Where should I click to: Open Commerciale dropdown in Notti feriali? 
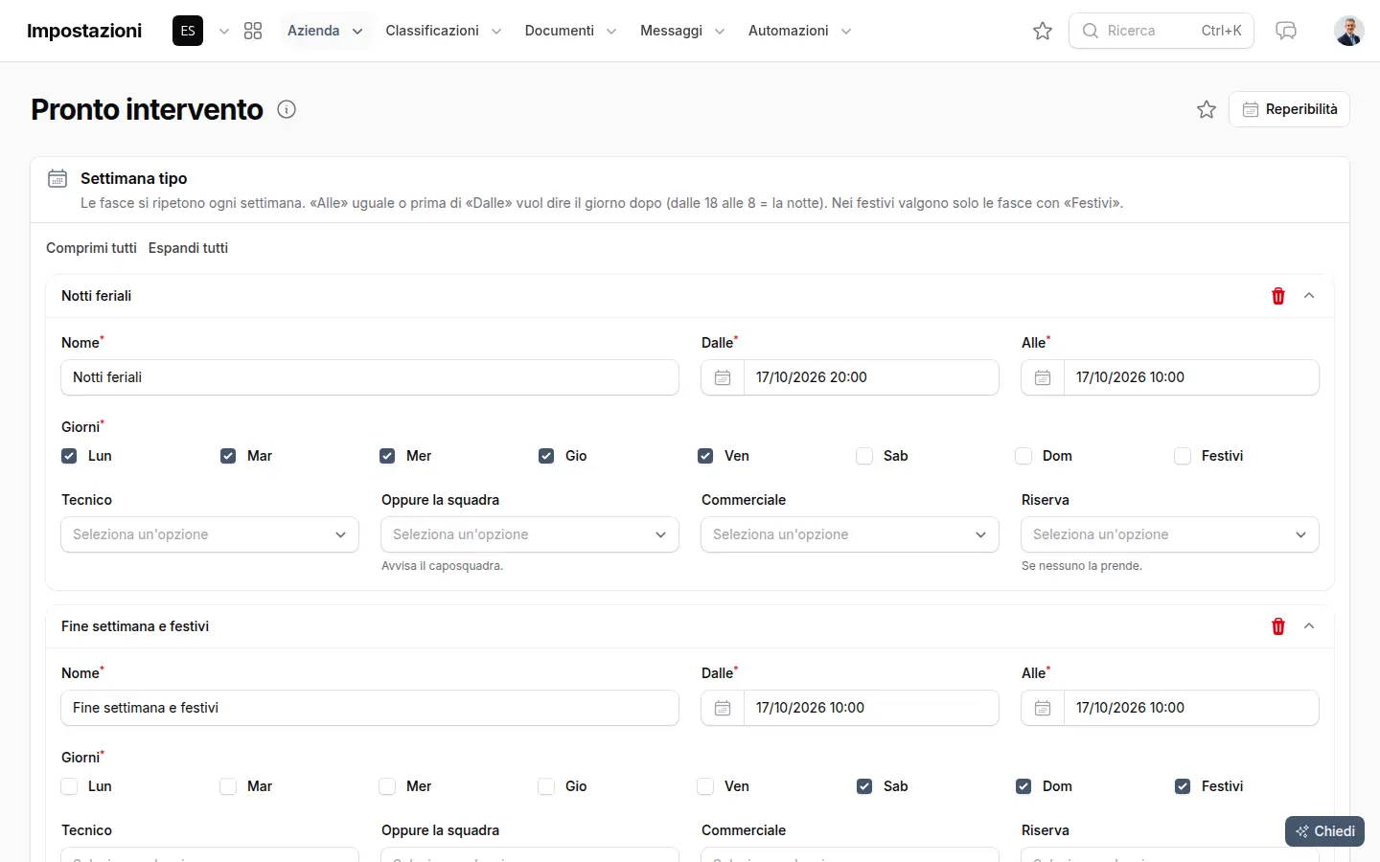click(x=850, y=534)
